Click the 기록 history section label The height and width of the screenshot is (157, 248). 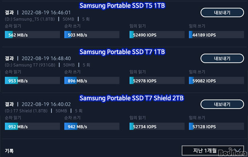coord(9,151)
